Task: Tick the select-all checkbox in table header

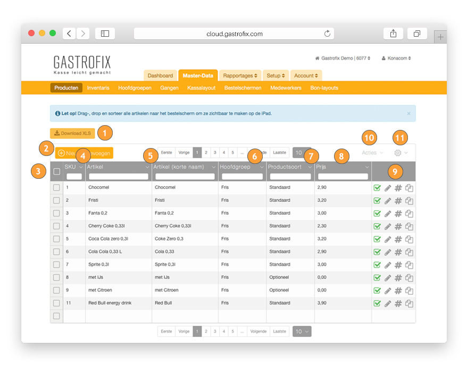Action: click(56, 171)
